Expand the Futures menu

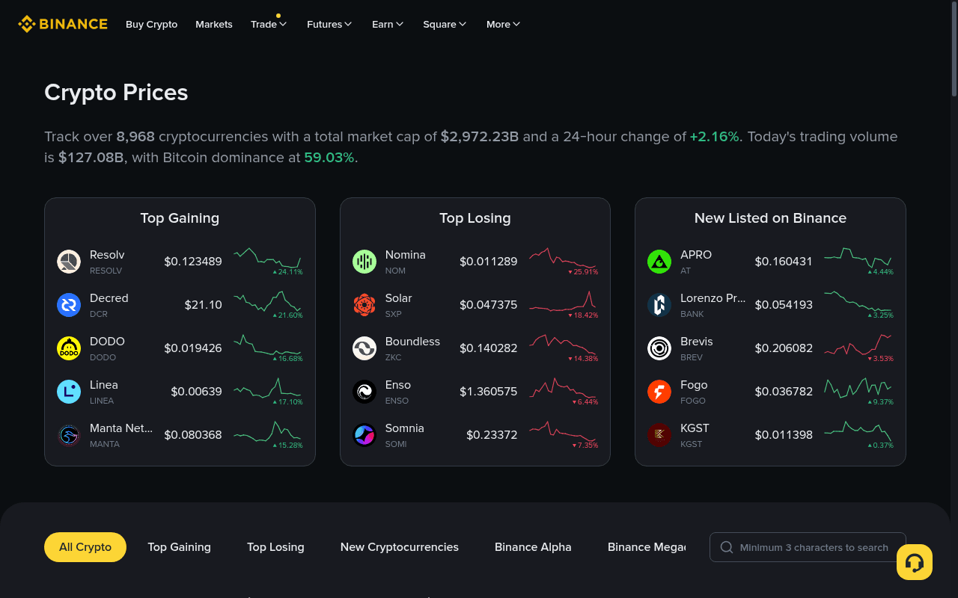pyautogui.click(x=329, y=24)
